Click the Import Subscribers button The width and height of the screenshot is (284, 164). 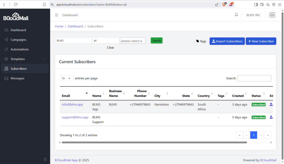pyautogui.click(x=227, y=41)
